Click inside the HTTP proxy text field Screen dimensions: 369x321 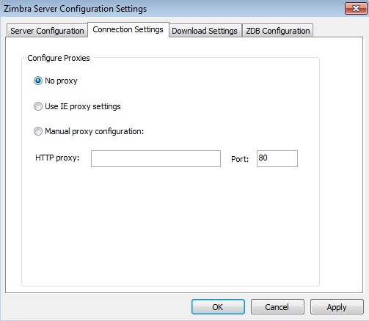pos(156,158)
